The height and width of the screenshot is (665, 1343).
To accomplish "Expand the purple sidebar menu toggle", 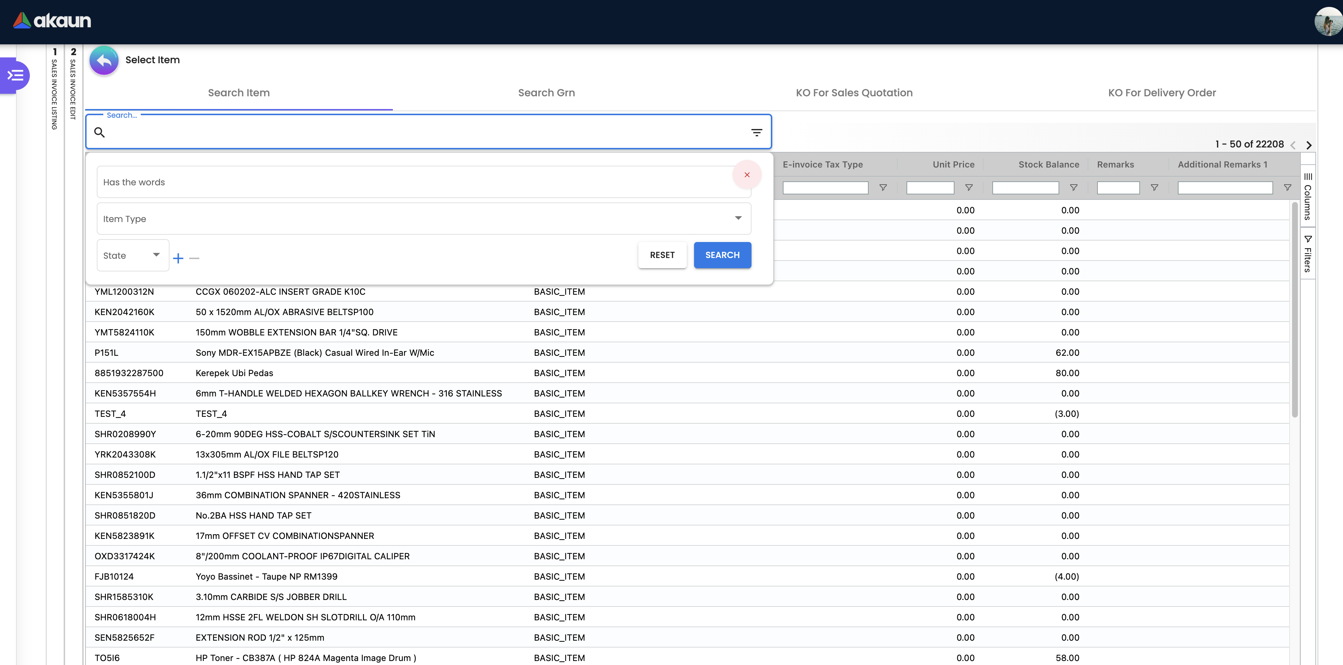I will click(x=15, y=76).
